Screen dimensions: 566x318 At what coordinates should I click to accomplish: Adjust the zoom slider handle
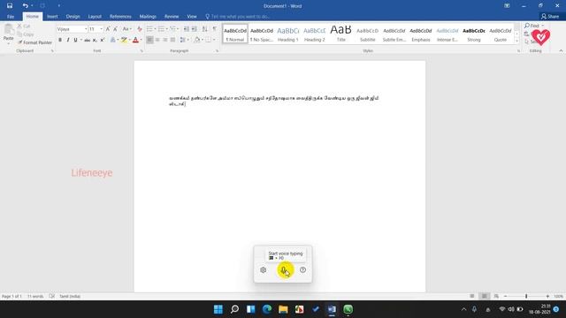click(x=526, y=296)
